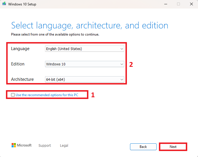Click the recommended options for this PC label
The height and width of the screenshot is (157, 198).
click(x=47, y=95)
